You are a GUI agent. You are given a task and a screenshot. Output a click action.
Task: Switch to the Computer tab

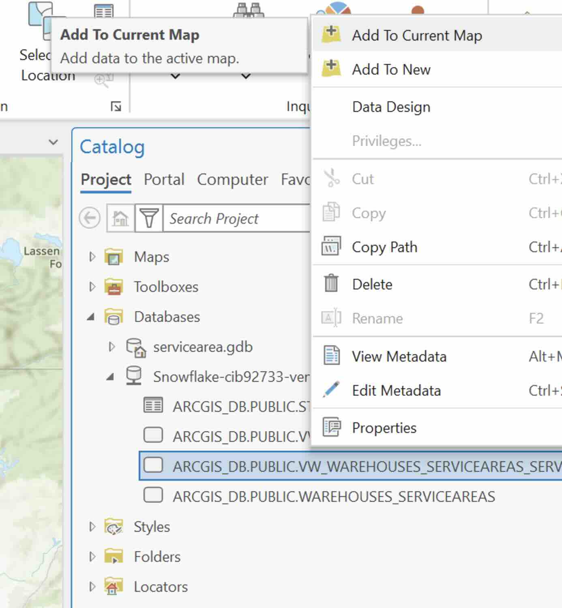232,180
